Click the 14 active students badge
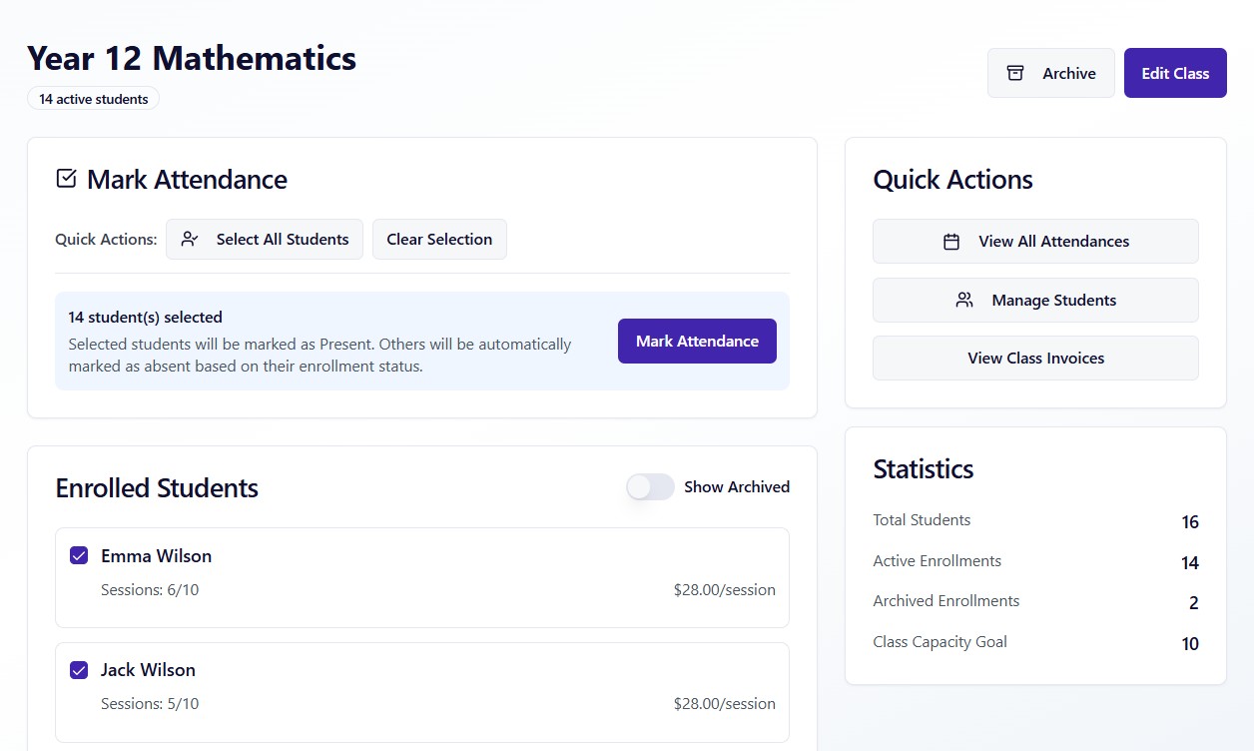 click(x=93, y=99)
